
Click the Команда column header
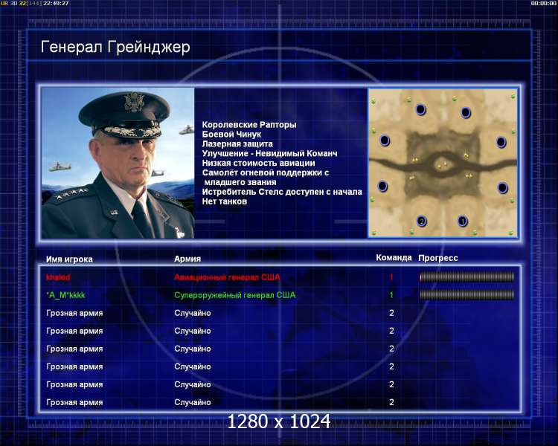click(394, 257)
